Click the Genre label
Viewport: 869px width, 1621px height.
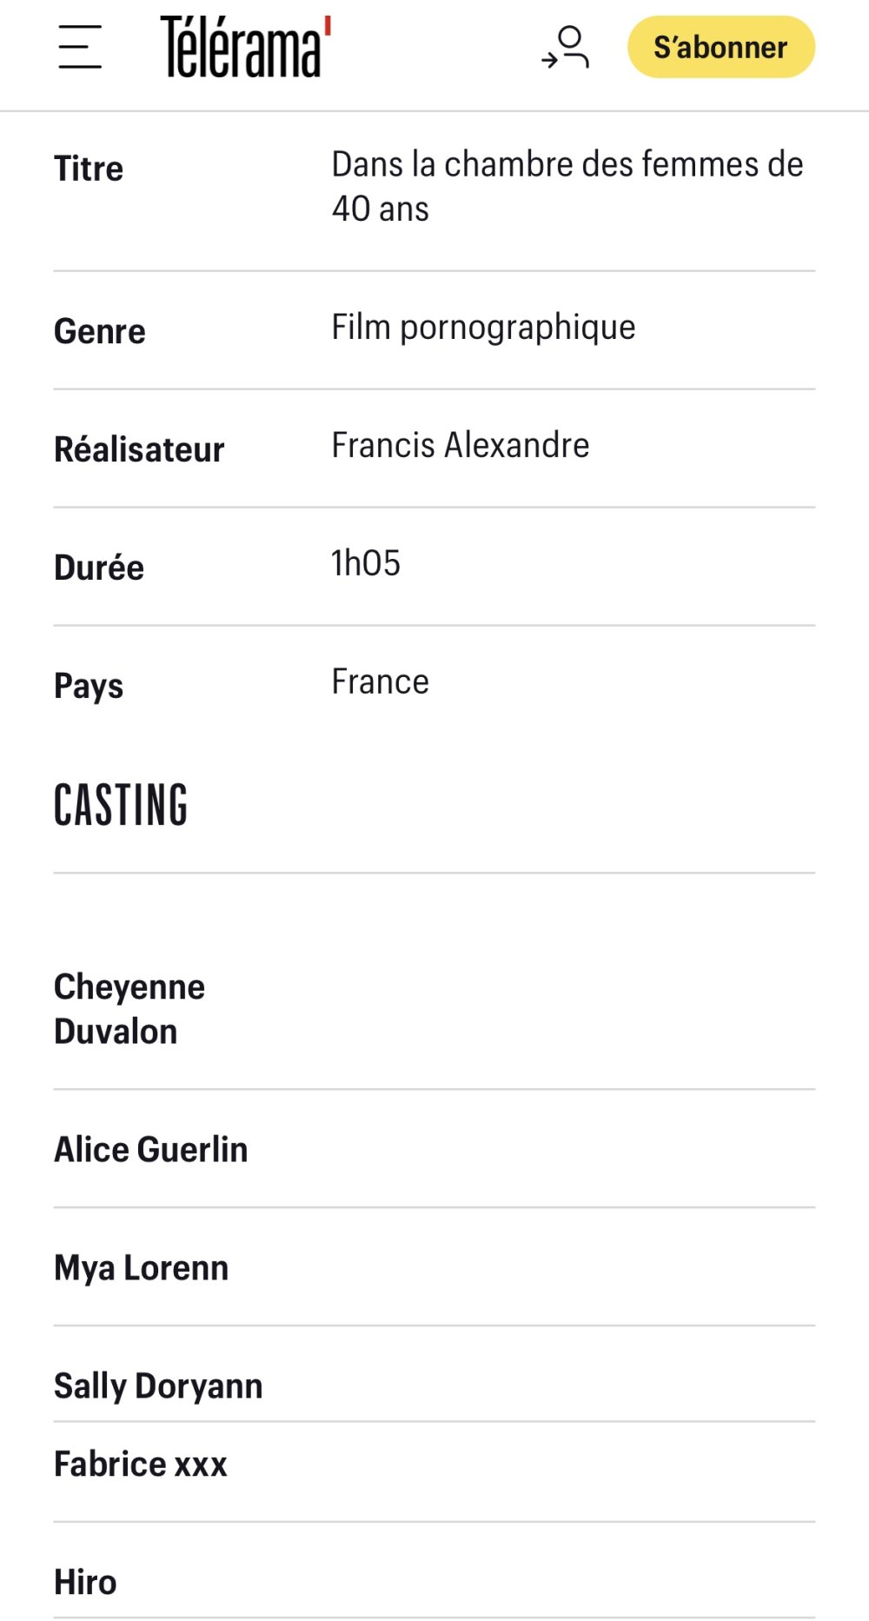pos(100,331)
